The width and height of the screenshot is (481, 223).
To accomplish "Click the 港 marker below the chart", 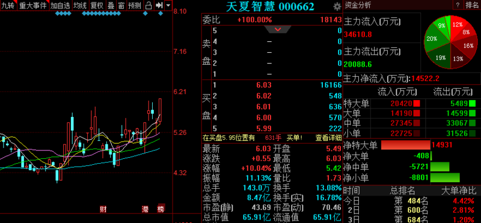I will click(145, 209).
